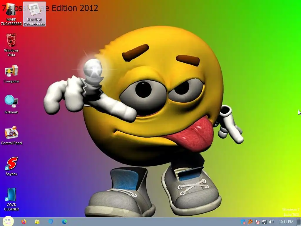Launch Microsoft Edge from the taskbar

coord(64,222)
